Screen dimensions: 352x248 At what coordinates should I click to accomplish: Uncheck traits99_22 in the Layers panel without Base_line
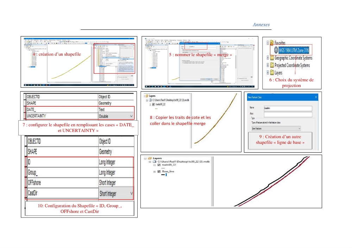tap(153, 105)
